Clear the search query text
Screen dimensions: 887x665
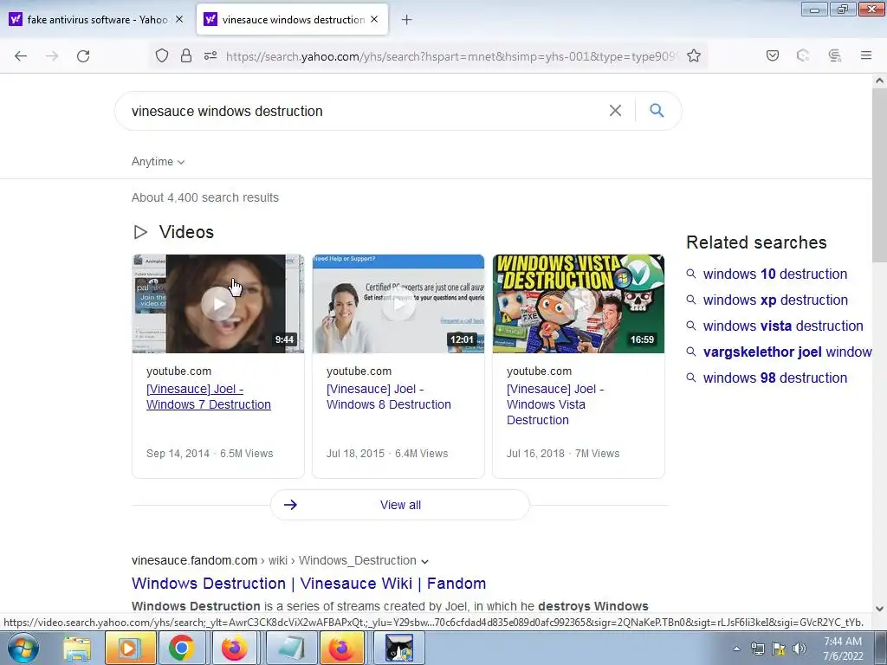point(615,111)
